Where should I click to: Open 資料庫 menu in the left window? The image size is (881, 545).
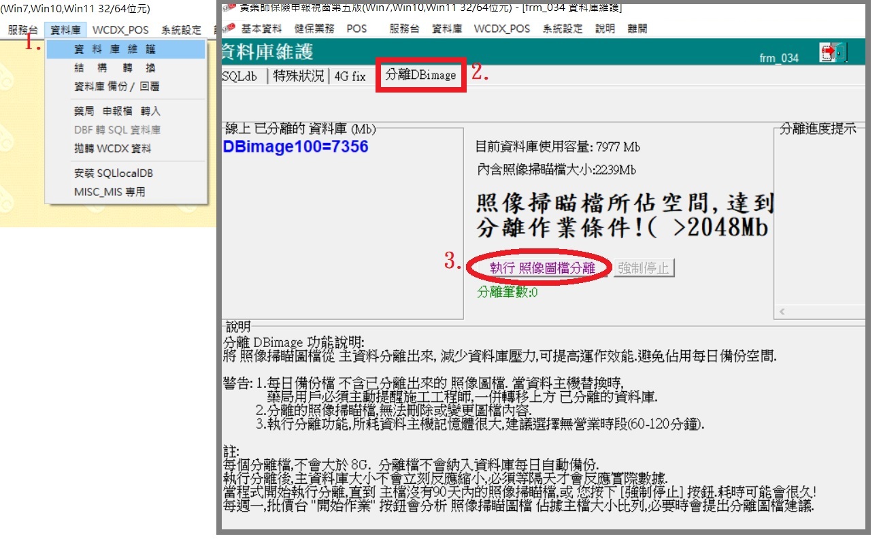[x=65, y=30]
